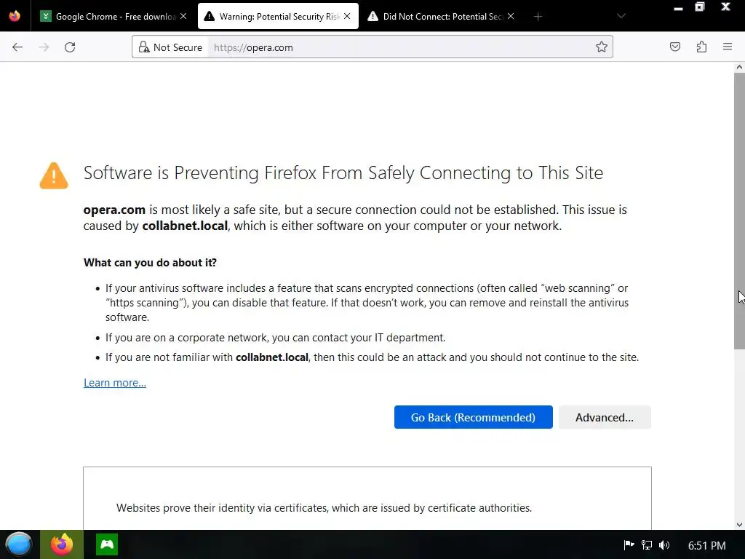Screen dimensions: 745x559
Task: Close the Google Chrome download tab
Action: coord(183,16)
